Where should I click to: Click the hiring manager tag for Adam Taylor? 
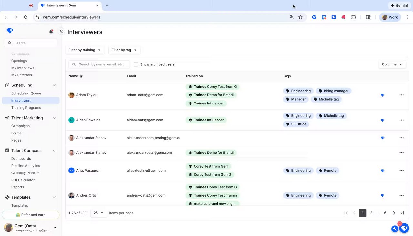(334, 91)
